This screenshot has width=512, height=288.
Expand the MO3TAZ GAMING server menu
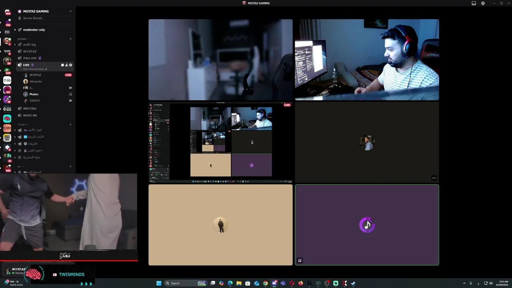coord(70,11)
